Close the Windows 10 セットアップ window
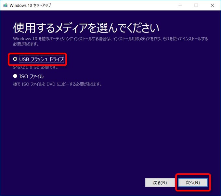The image size is (221, 196). (x=212, y=5)
